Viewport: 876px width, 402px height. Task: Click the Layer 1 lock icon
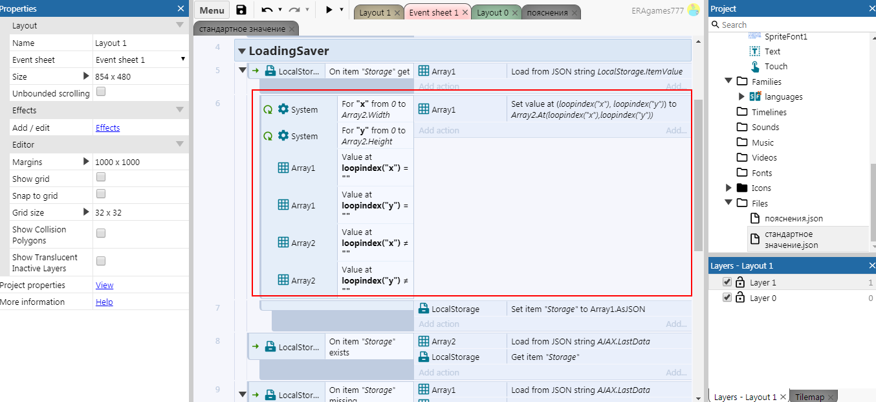pos(739,282)
